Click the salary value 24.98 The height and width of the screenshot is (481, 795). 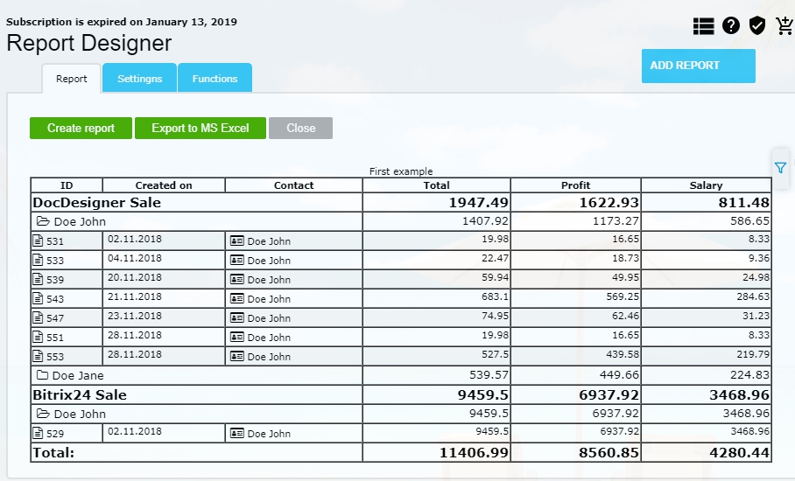coord(756,277)
